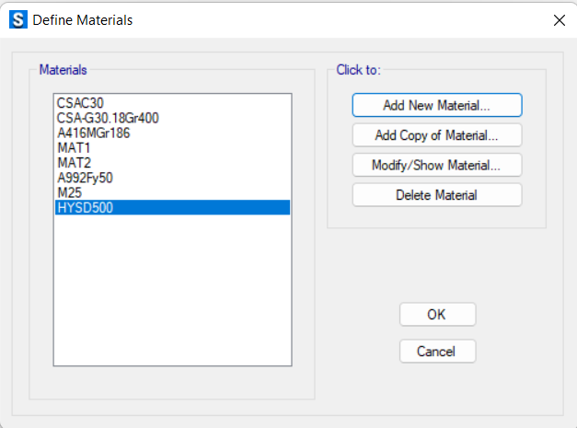Screen dimensions: 577x428
Task: Select CSAC30 in the materials list
Action: [x=172, y=103]
